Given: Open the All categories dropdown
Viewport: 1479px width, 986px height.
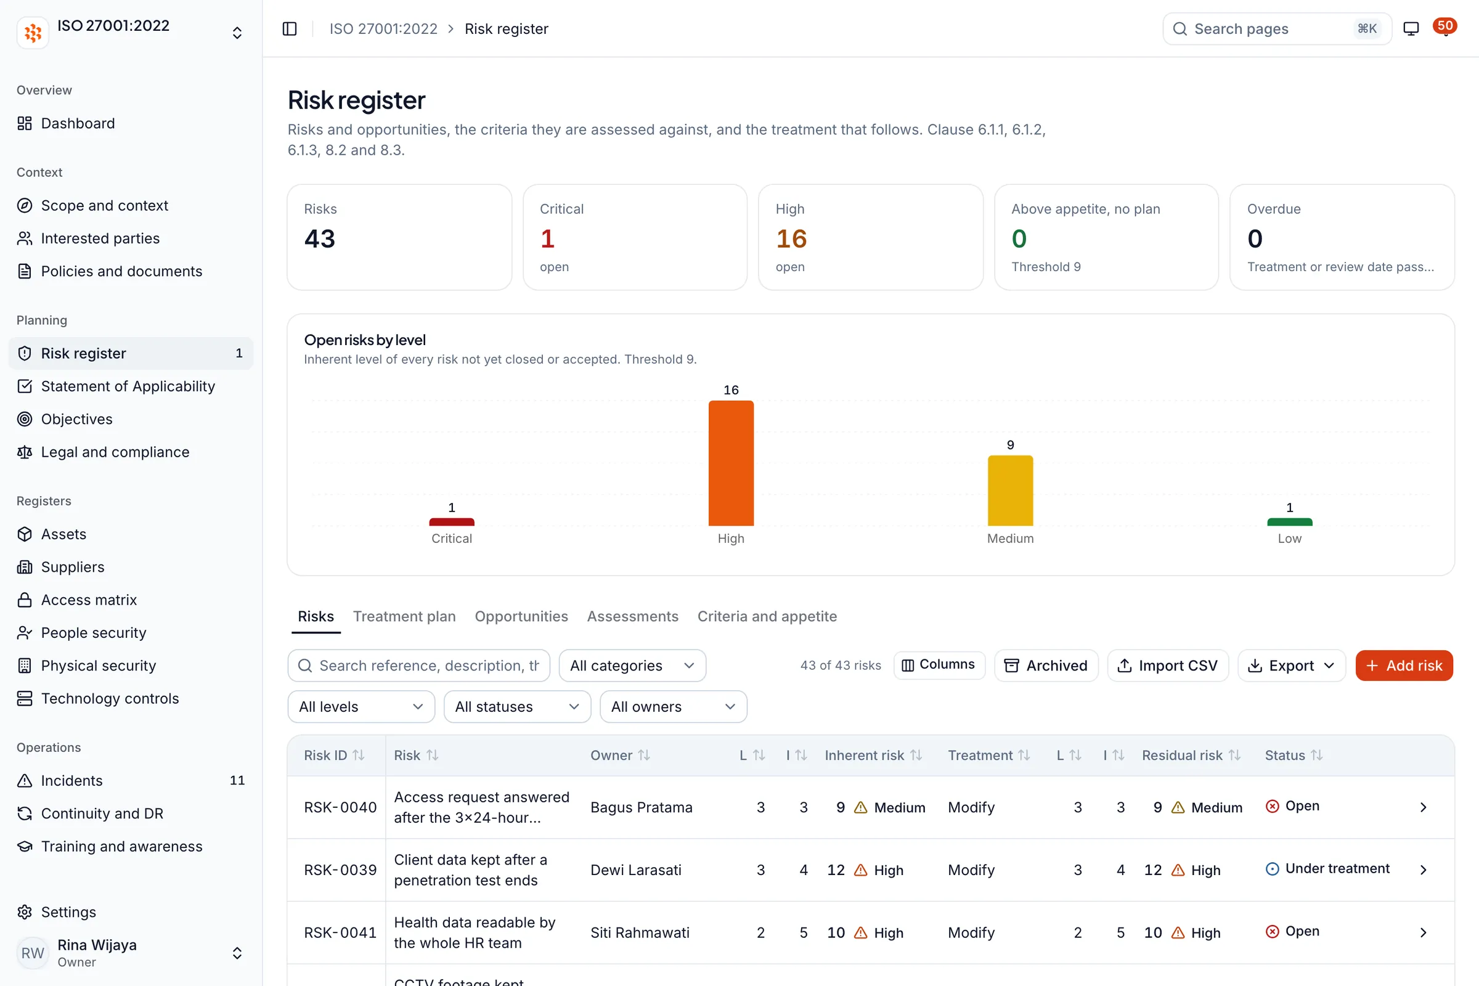Looking at the screenshot, I should (632, 666).
